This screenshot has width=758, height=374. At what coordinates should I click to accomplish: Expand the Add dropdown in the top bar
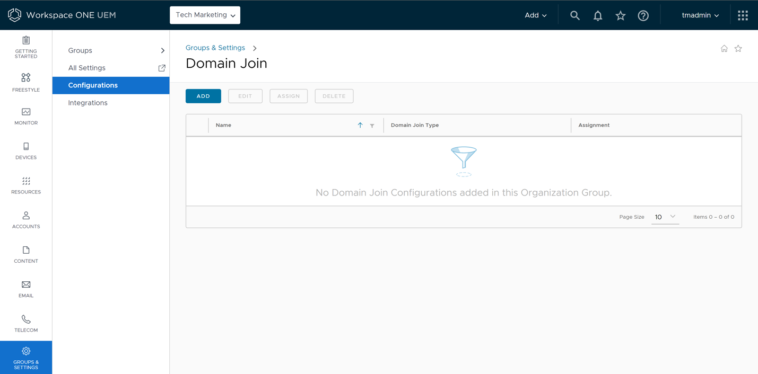535,15
